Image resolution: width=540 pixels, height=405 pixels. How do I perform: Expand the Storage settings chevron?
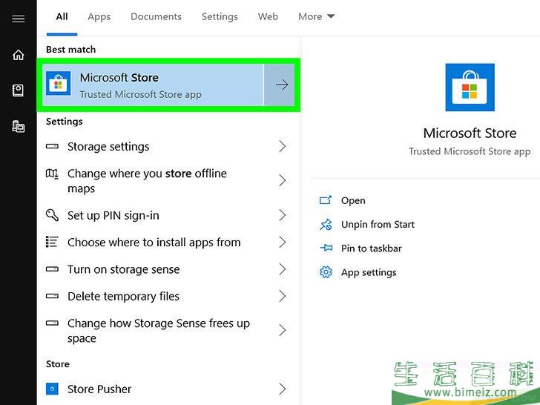(x=283, y=146)
